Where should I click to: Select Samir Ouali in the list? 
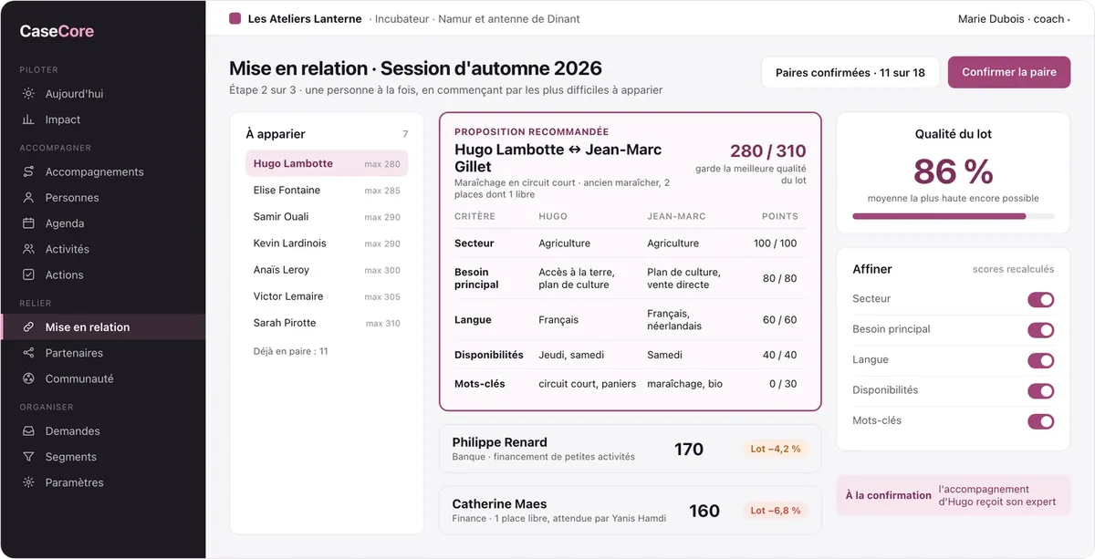[x=327, y=216]
